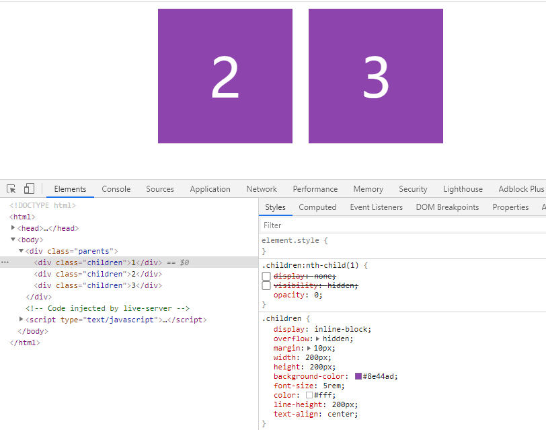Open the Lighthouse tab
Viewport: 546px width, 430px height.
[x=463, y=189]
